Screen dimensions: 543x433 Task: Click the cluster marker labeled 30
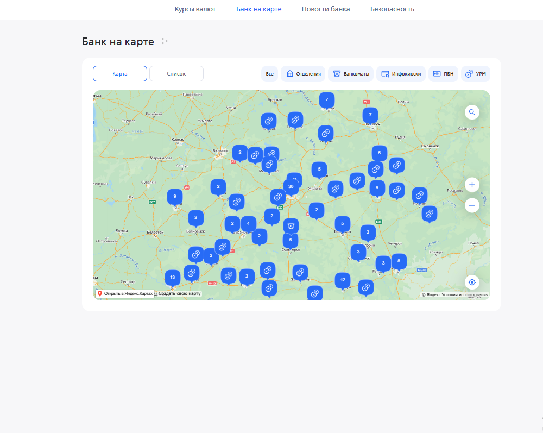[291, 186]
